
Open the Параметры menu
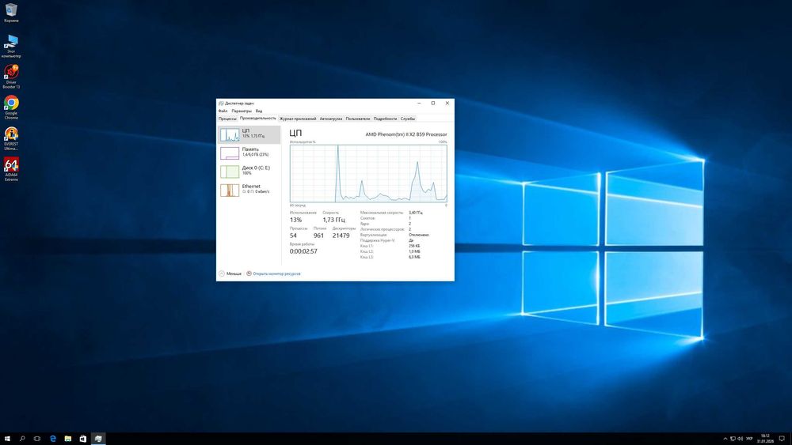coord(242,111)
